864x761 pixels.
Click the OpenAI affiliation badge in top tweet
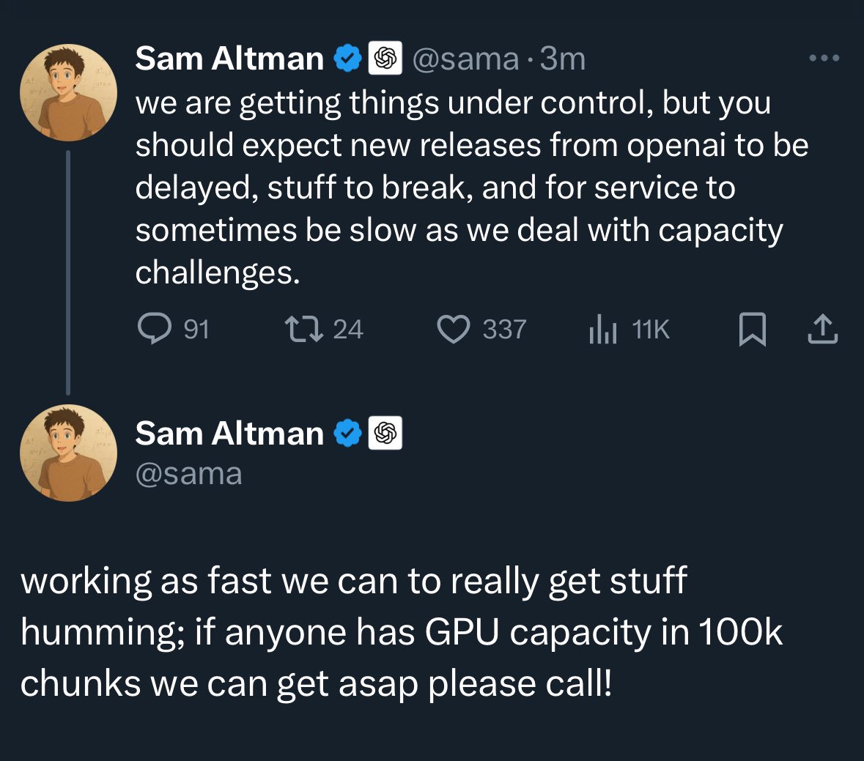click(385, 59)
